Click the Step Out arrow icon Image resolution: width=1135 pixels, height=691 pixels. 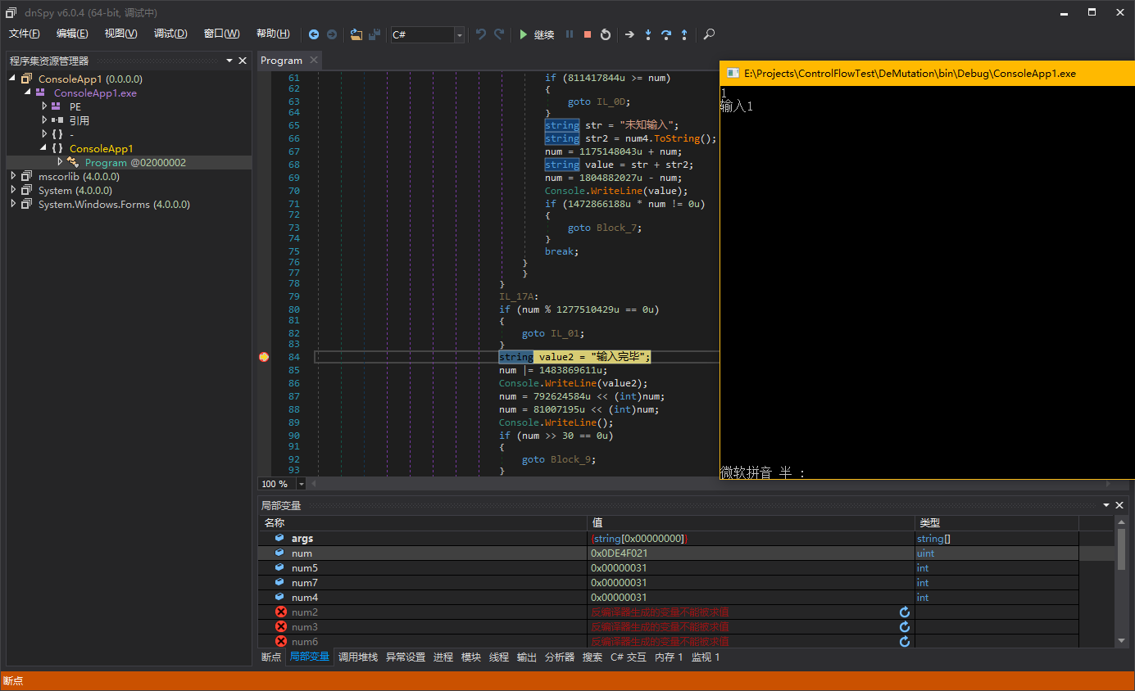(684, 34)
